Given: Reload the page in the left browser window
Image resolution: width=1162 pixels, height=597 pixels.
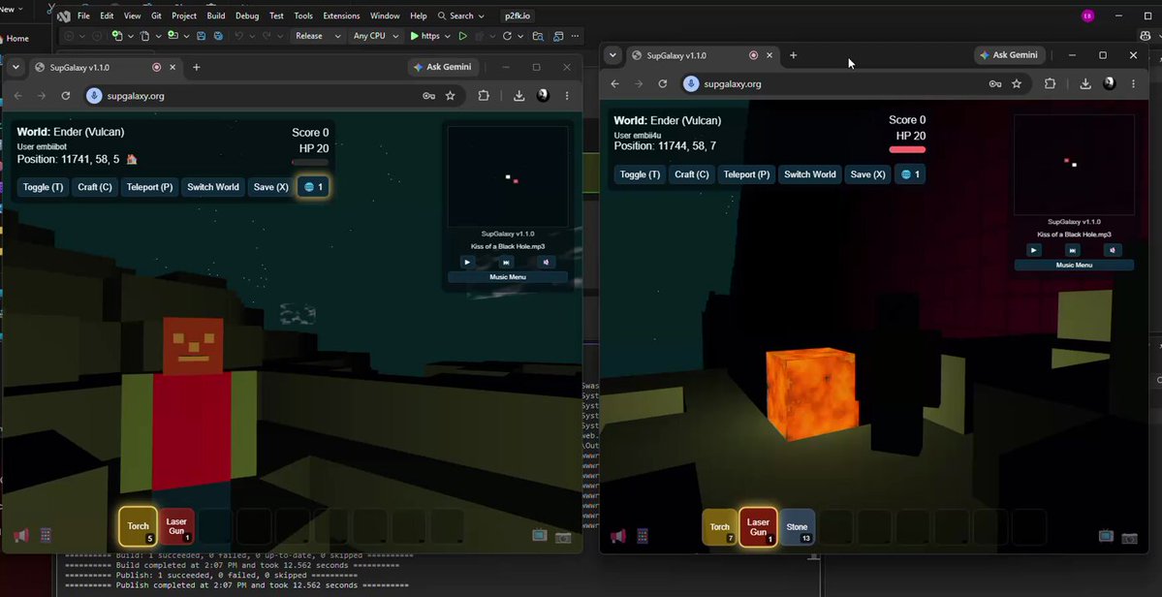Looking at the screenshot, I should click(65, 96).
